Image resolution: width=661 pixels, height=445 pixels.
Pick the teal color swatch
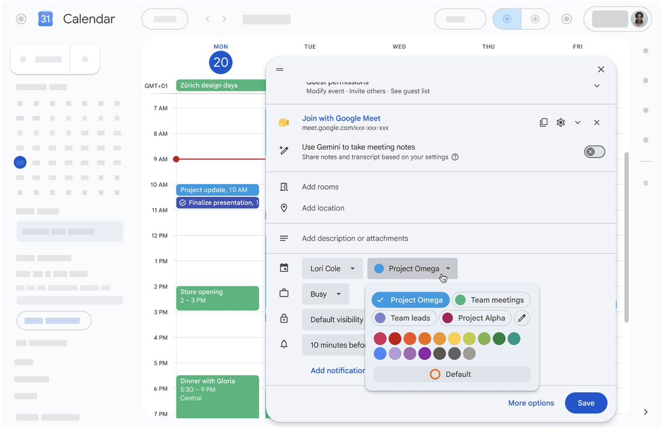coord(514,338)
